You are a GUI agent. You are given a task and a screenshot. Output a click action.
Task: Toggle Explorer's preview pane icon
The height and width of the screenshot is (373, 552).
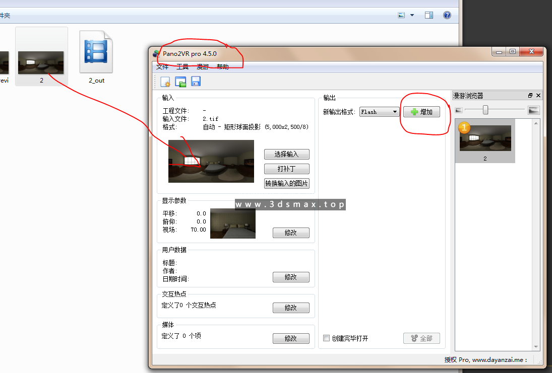(x=429, y=15)
